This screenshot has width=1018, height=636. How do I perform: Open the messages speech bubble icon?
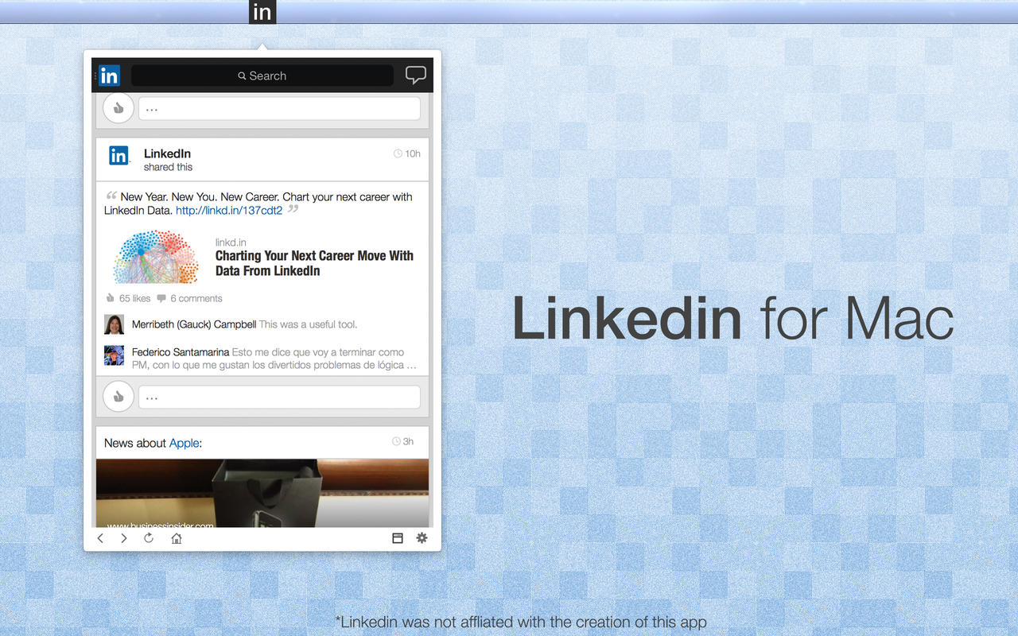point(415,75)
